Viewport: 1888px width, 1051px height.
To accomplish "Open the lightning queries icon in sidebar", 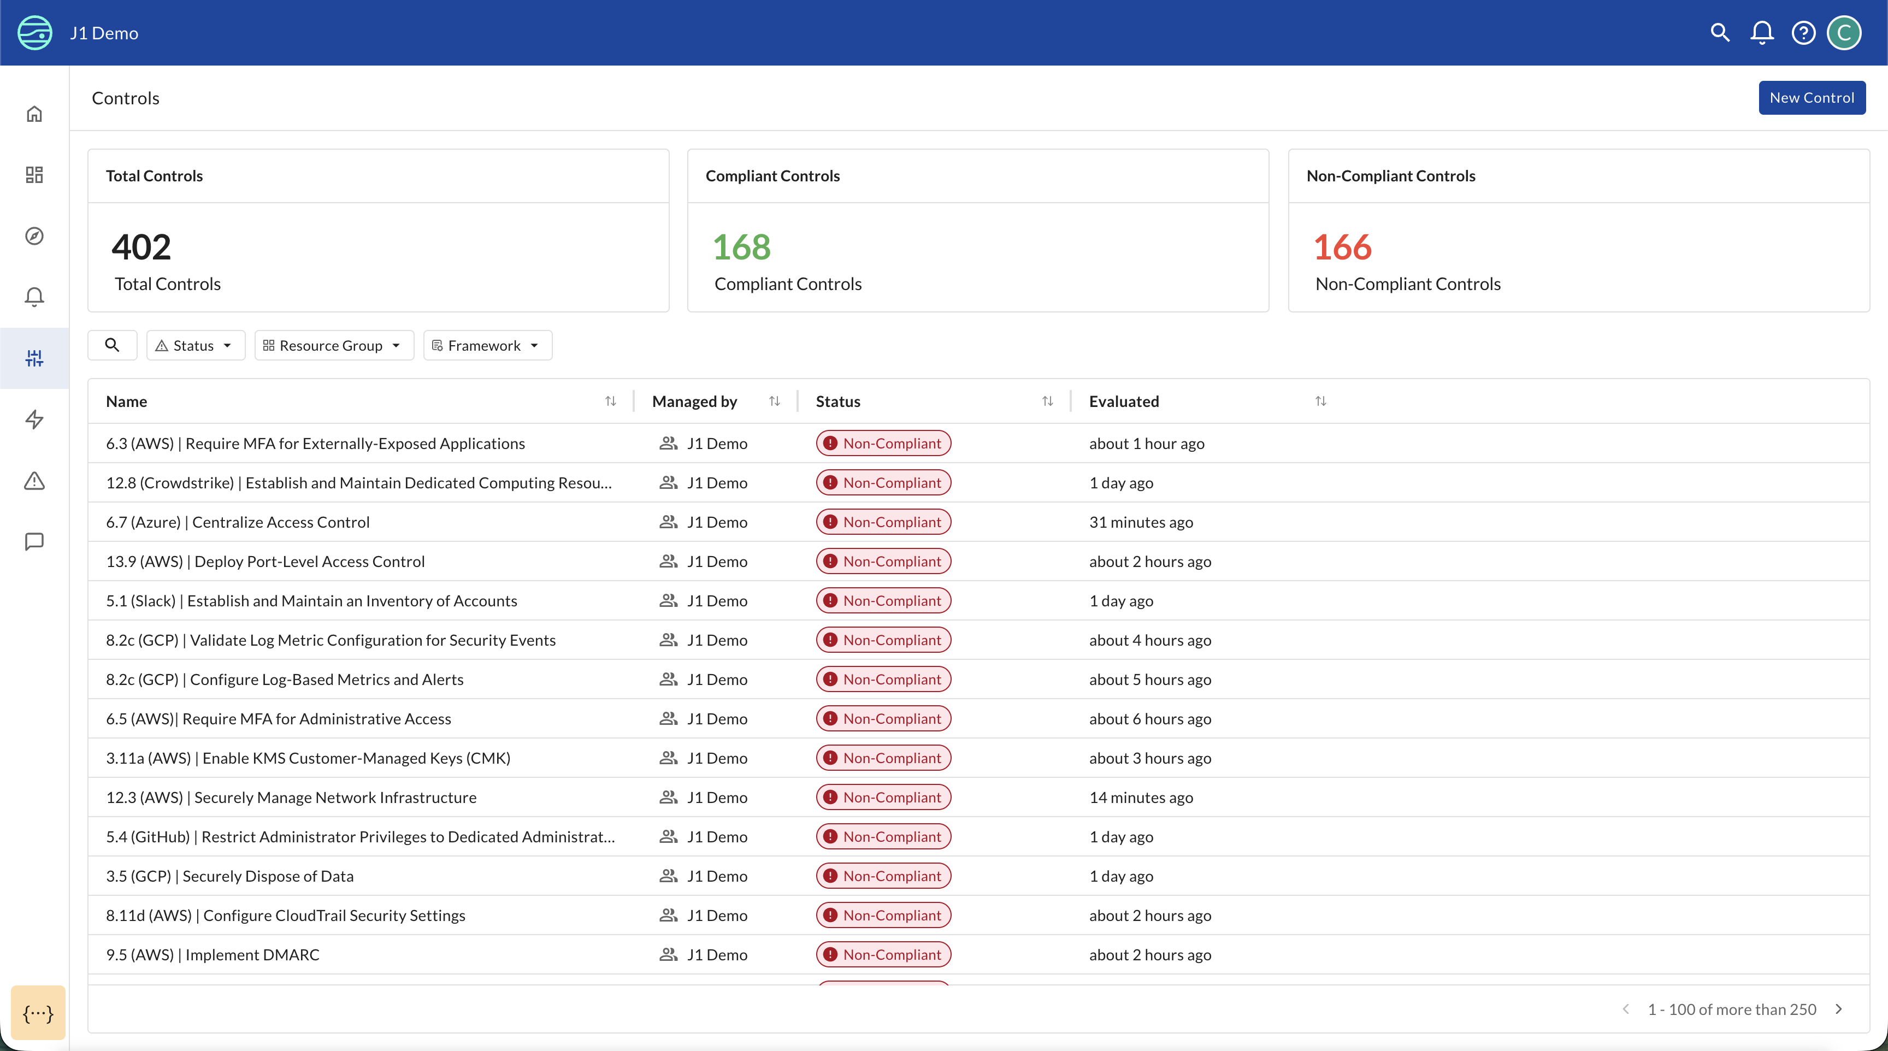I will click(34, 419).
